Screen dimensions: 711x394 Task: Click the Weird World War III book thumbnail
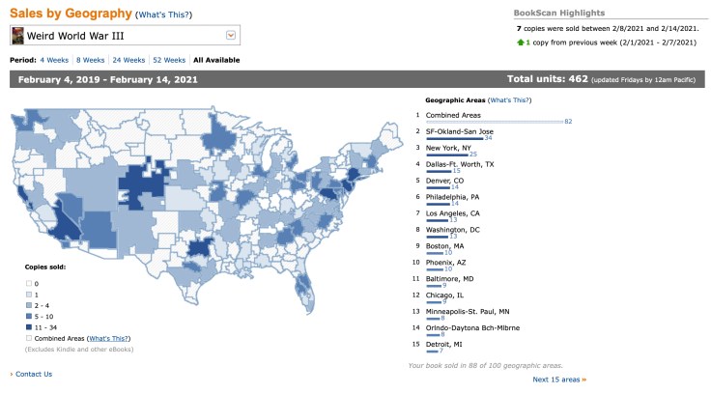pos(18,36)
